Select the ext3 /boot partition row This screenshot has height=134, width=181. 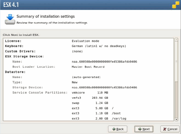[x=93, y=113]
